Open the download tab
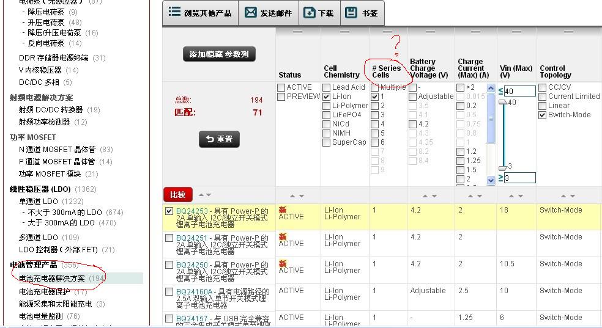 click(319, 13)
